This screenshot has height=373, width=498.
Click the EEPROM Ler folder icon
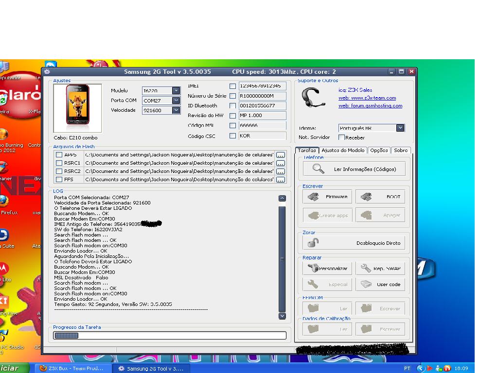coord(313,308)
